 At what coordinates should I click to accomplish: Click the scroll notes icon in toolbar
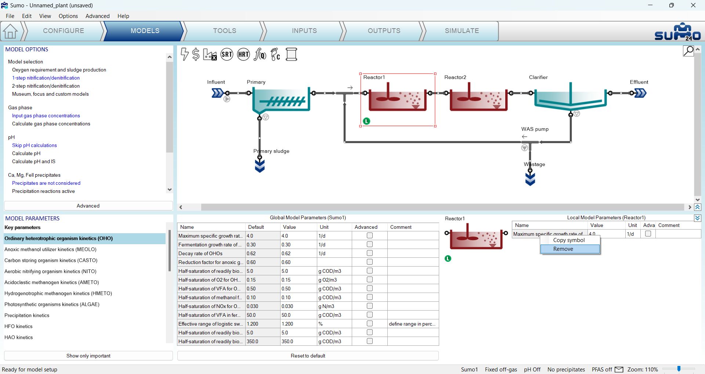291,54
